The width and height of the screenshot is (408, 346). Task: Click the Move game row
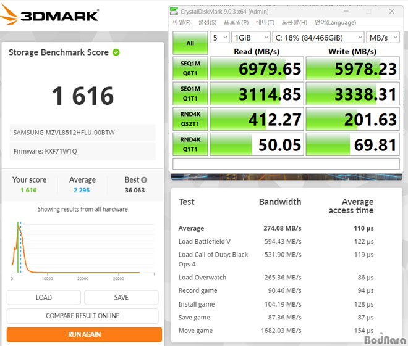click(276, 331)
